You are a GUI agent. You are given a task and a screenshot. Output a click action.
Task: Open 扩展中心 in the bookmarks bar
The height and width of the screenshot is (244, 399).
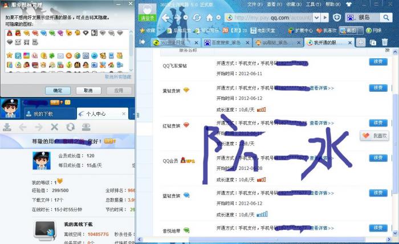tap(300, 31)
